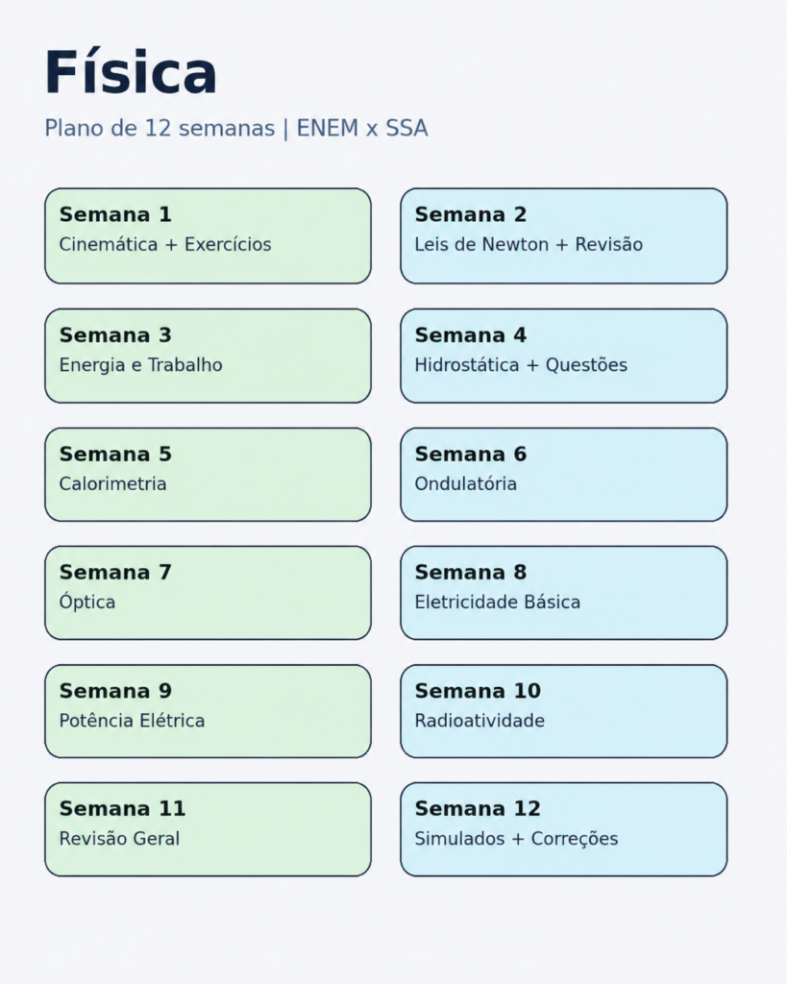Click the 'Cinemática + Exercícios' text

pos(165,244)
